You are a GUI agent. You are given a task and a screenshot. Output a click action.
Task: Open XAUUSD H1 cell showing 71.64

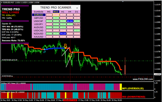(63, 37)
